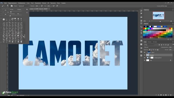Open the Справка menu
Viewport: 174px width, 98px height.
[63, 3]
